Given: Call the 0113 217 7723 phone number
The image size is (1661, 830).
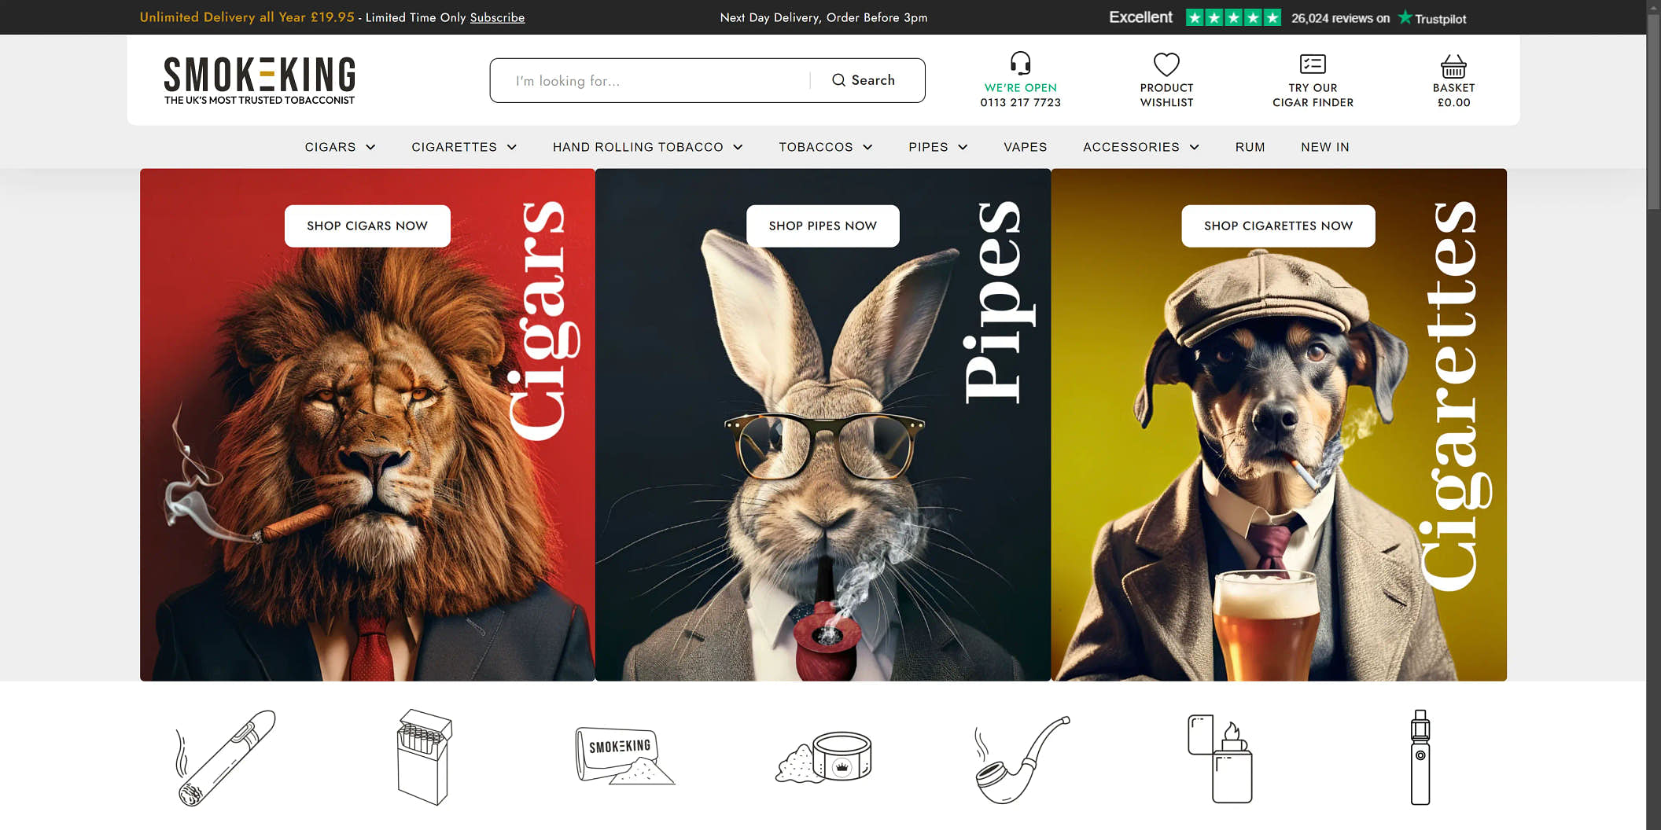Looking at the screenshot, I should [x=1020, y=102].
